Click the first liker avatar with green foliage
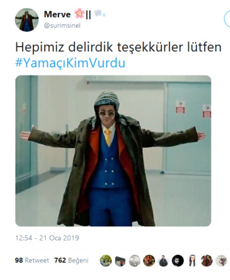Viewport: 230px width, 280px height. pyautogui.click(x=106, y=261)
